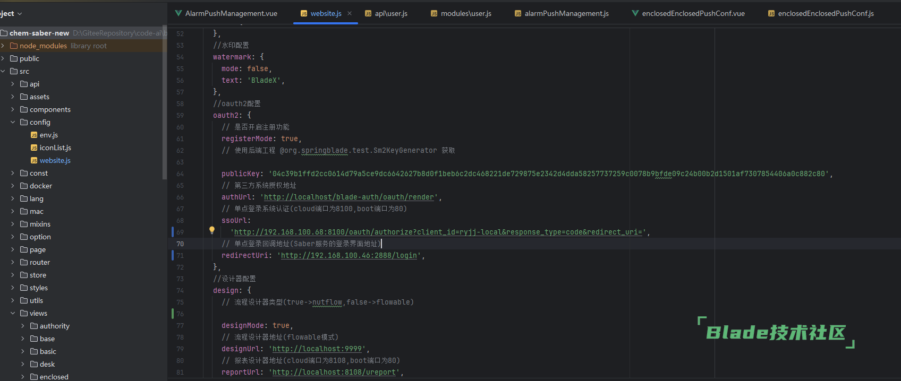
Task: Select the option folder
Action: (40, 237)
